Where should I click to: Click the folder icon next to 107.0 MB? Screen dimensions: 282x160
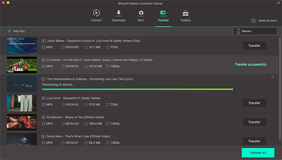[86, 66]
